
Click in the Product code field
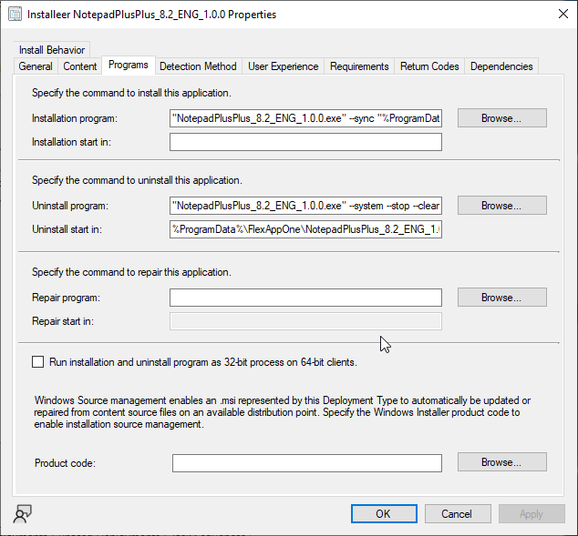(x=307, y=463)
